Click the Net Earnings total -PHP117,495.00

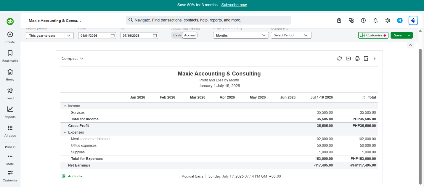pos(362,165)
